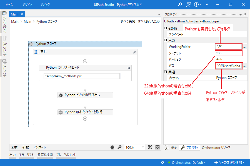Open the zoom percentage dropdown

coord(143,147)
